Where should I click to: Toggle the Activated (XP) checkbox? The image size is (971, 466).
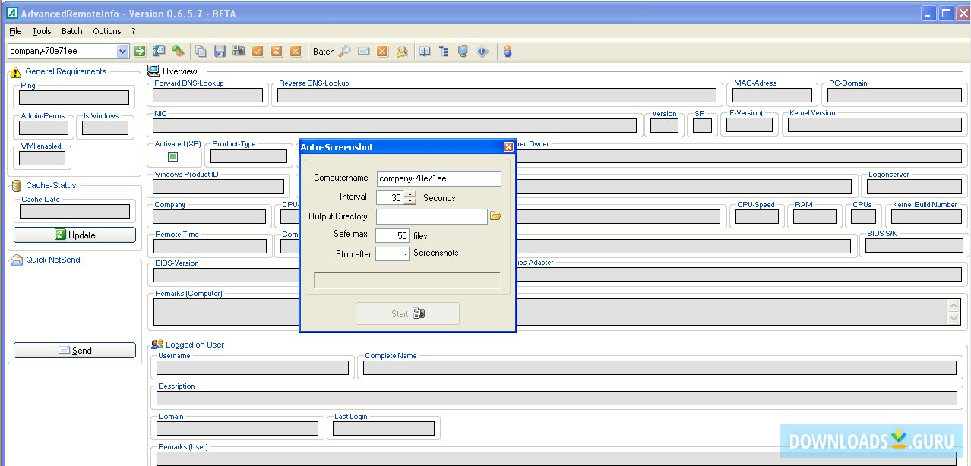(x=174, y=155)
